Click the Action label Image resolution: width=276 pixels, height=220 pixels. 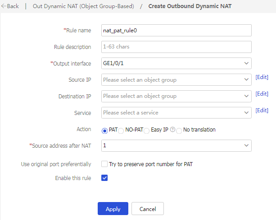[x=84, y=129]
